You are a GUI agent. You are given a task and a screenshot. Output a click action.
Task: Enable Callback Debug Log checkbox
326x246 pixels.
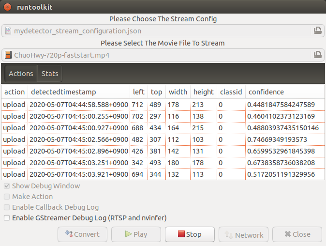(7, 207)
